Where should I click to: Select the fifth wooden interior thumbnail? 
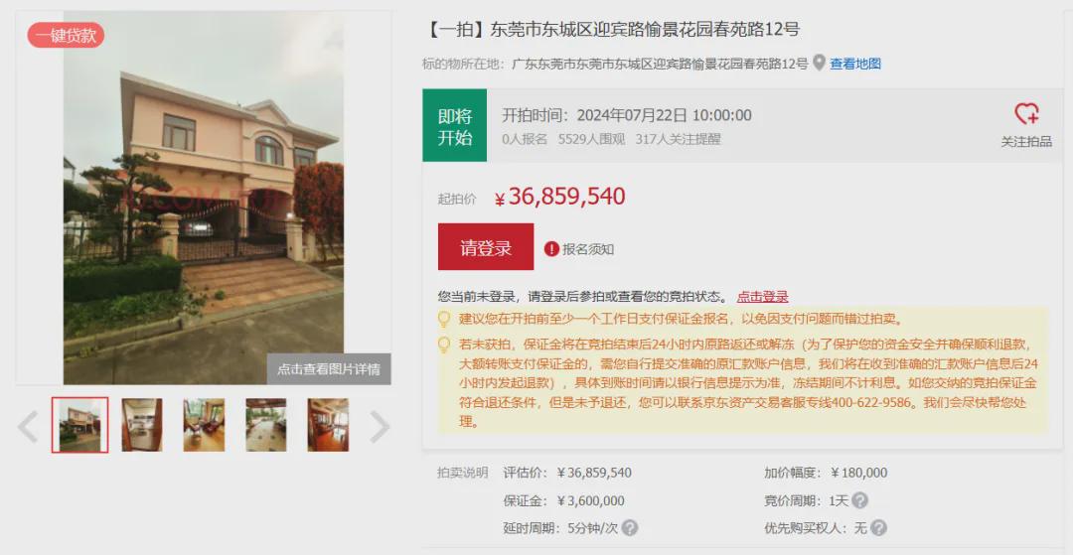click(x=328, y=425)
